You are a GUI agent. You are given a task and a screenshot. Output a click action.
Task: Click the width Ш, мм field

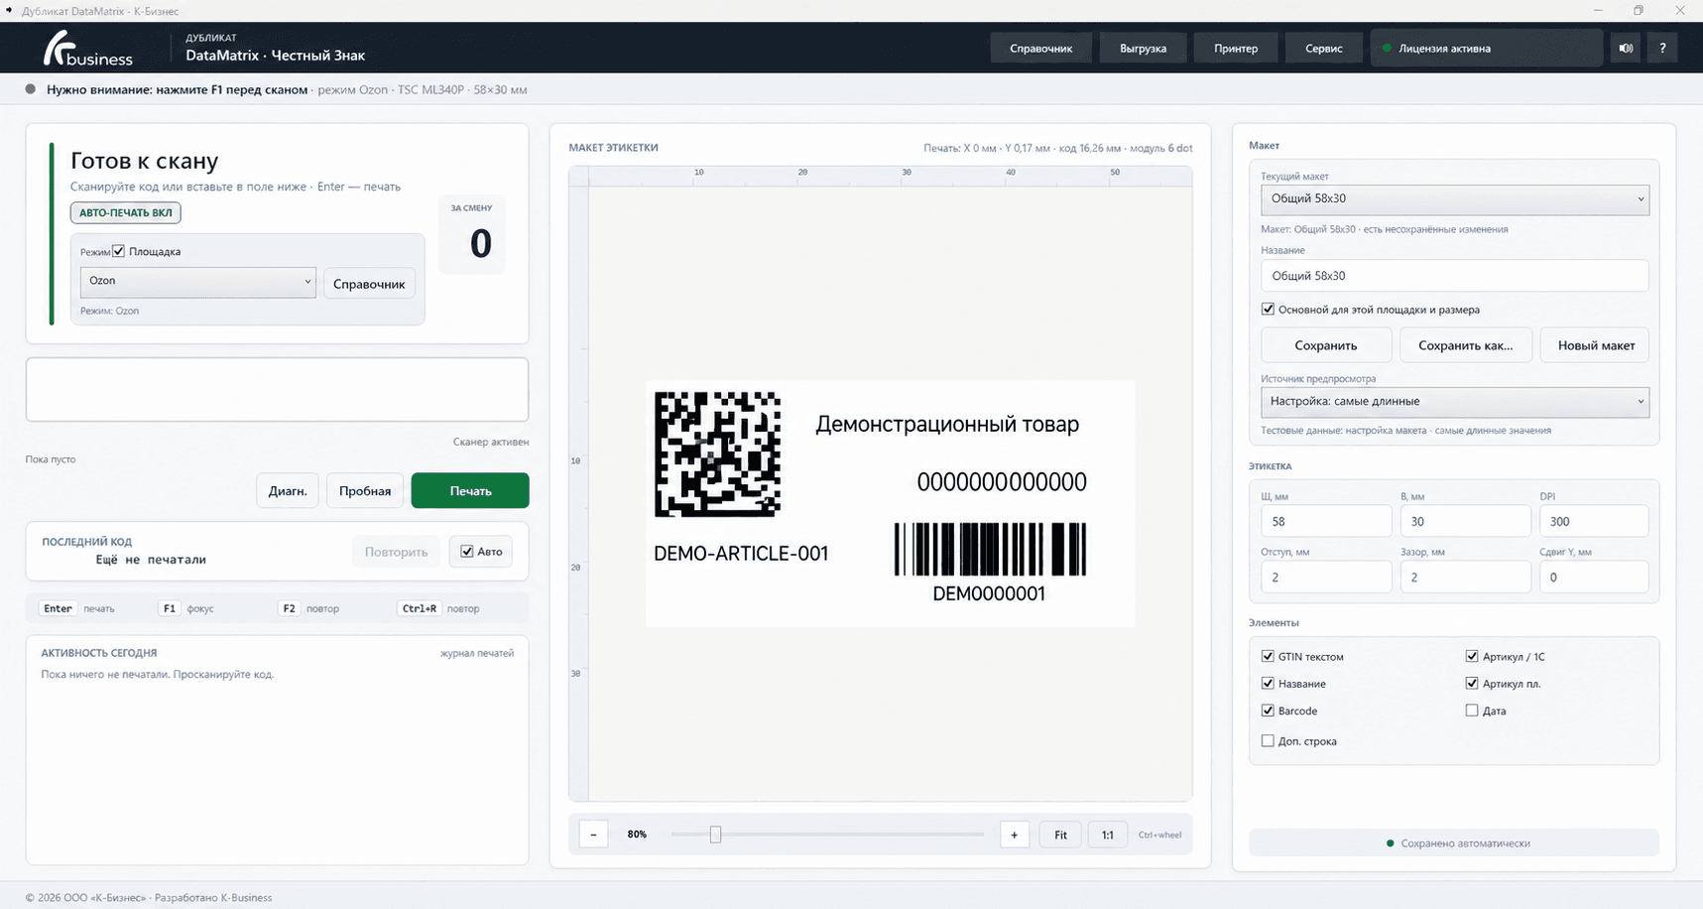point(1326,521)
